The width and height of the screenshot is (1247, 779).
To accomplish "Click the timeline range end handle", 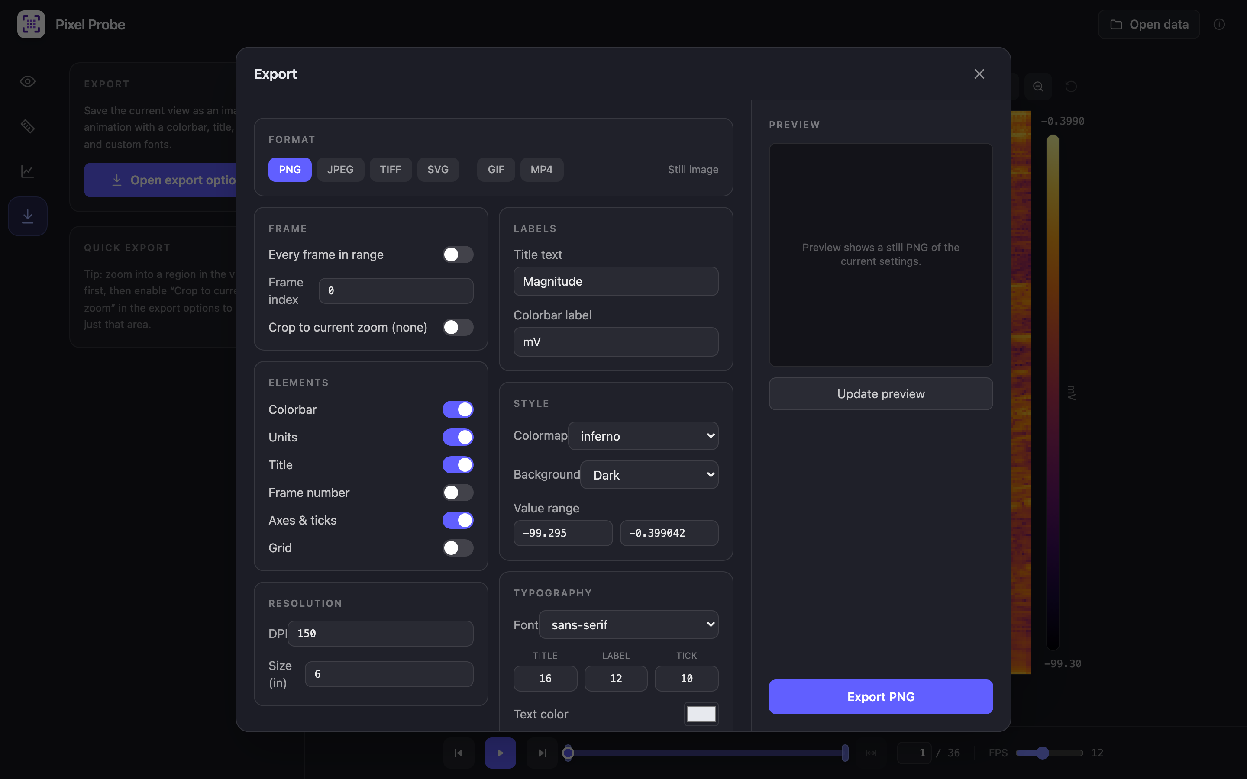I will click(x=845, y=753).
